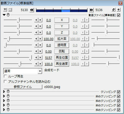Image resolution: width=124 pixels, height=114 pixels.
Task: Collapse the 動画ファイル section with down triangle
Action: pos(4,15)
